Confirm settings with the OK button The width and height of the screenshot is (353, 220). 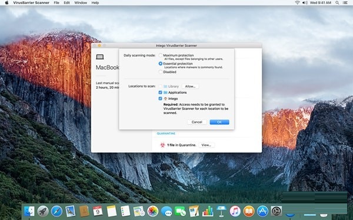219,122
